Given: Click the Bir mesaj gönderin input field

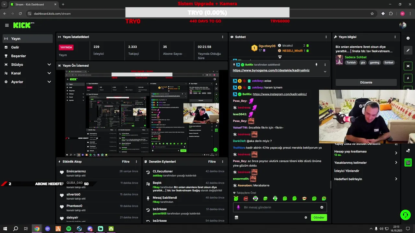Looking at the screenshot, I should [x=280, y=207].
